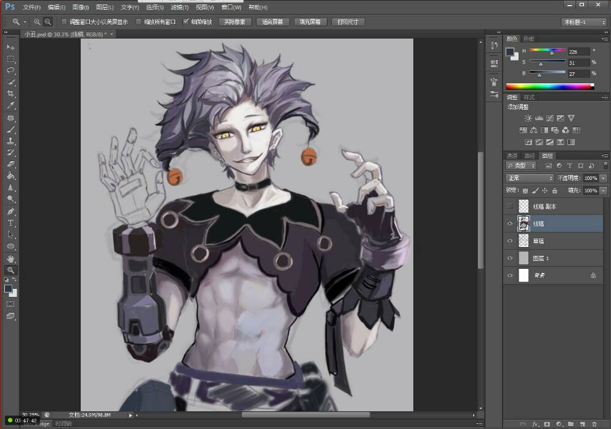The width and height of the screenshot is (611, 429).
Task: Select the Eyedropper tool
Action: click(10, 105)
